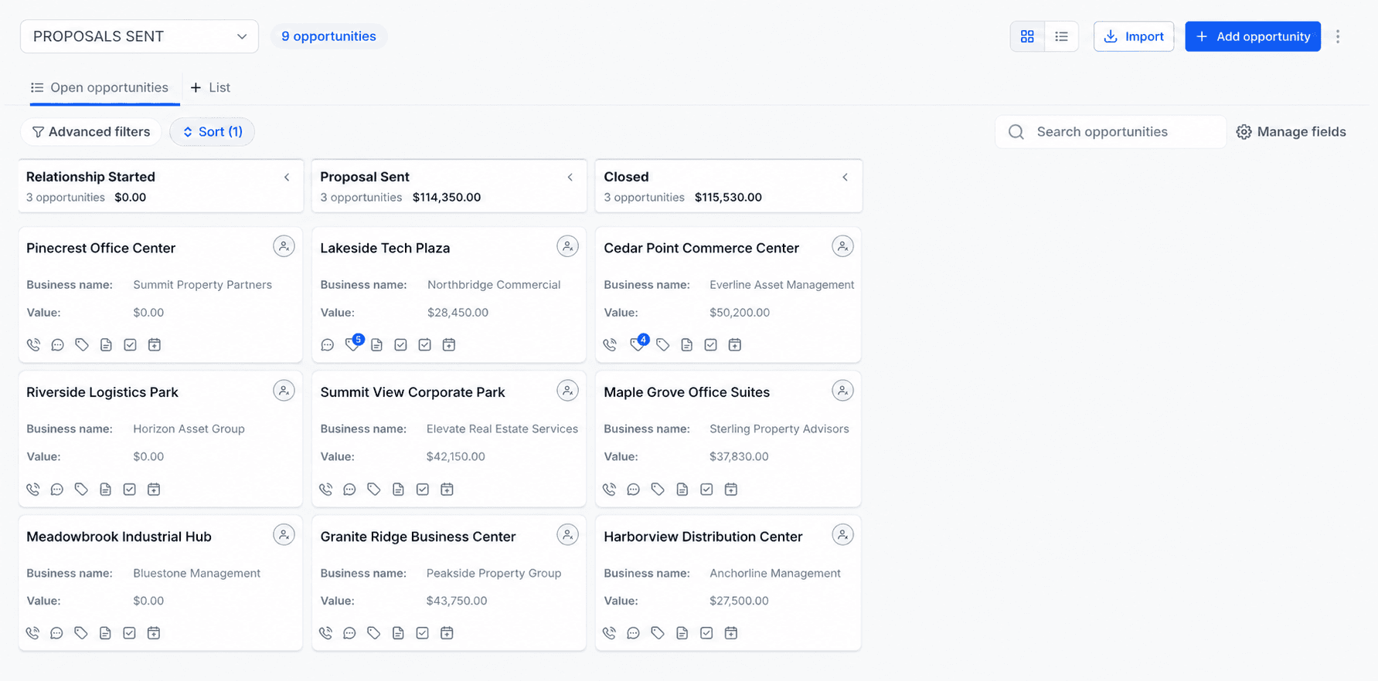The image size is (1378, 681).
Task: Open Advanced filters
Action: [91, 132]
